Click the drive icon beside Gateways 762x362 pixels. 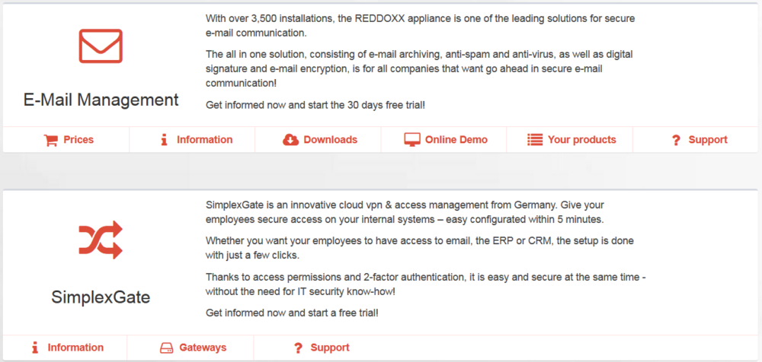[x=167, y=348]
